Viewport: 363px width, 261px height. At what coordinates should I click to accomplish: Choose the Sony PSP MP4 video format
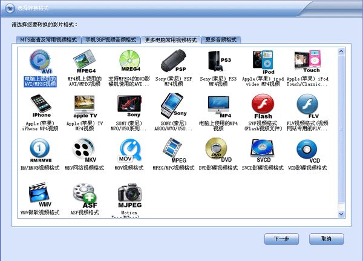pos(172,62)
